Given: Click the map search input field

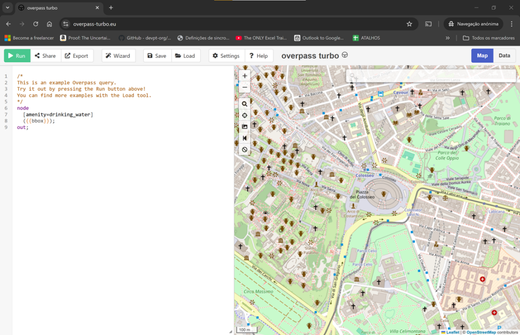Looking at the screenshot, I should (432, 76).
